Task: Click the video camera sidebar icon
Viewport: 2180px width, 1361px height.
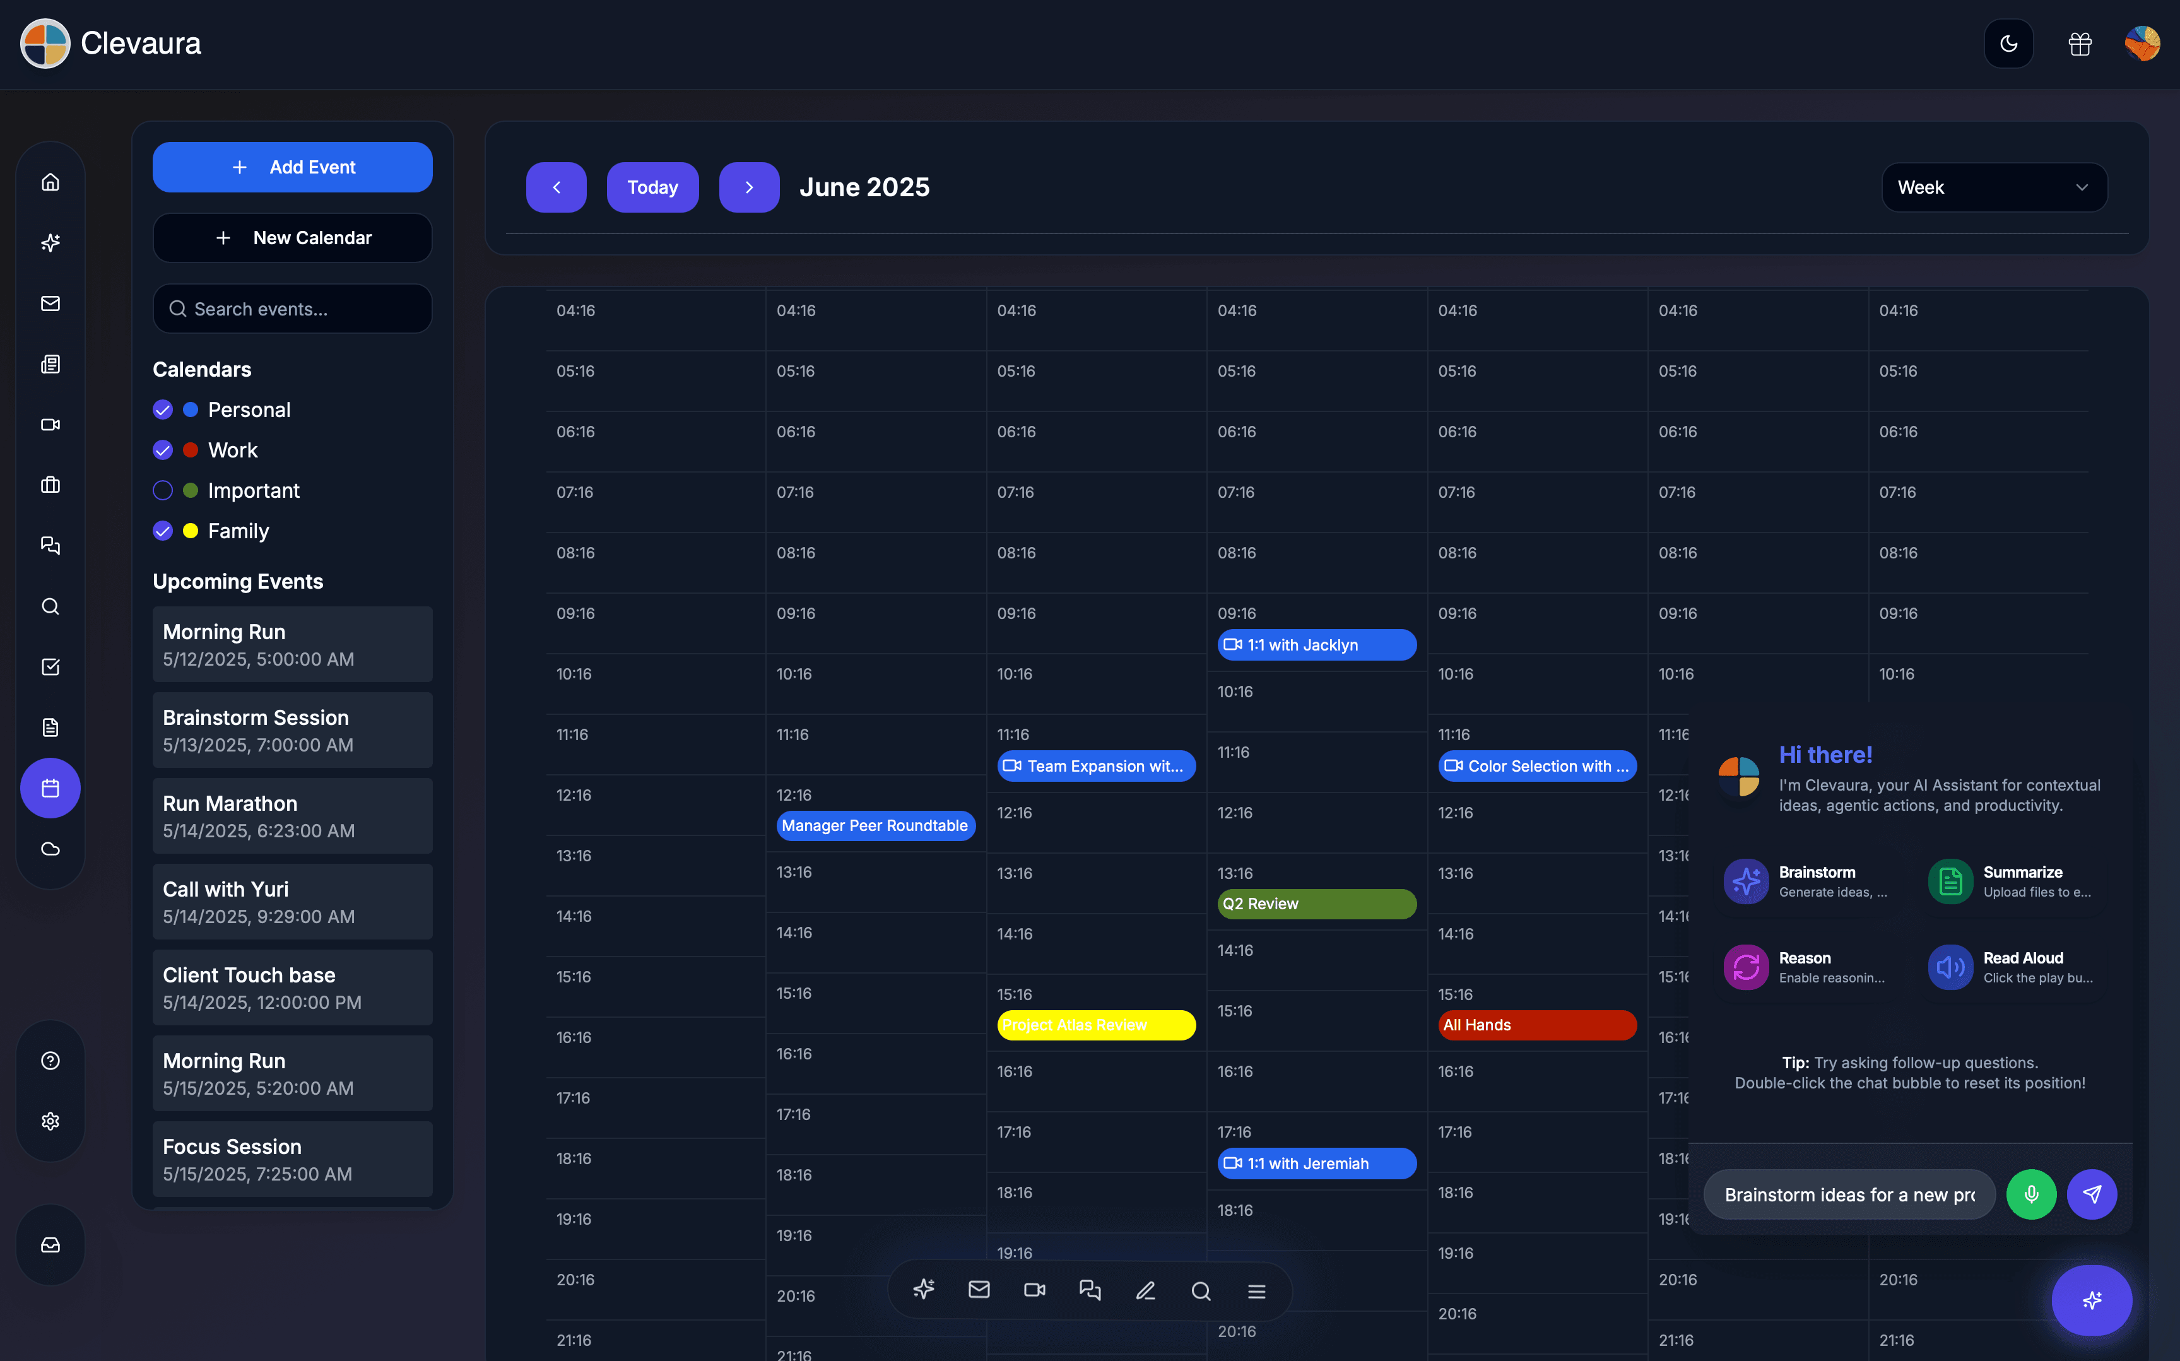Action: click(50, 425)
